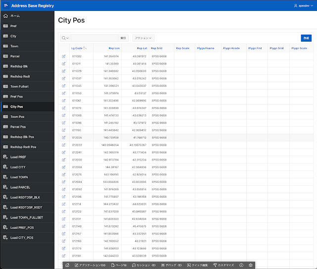Open セッション in developer toolbar
The height and width of the screenshot is (269, 317).
[144, 265]
